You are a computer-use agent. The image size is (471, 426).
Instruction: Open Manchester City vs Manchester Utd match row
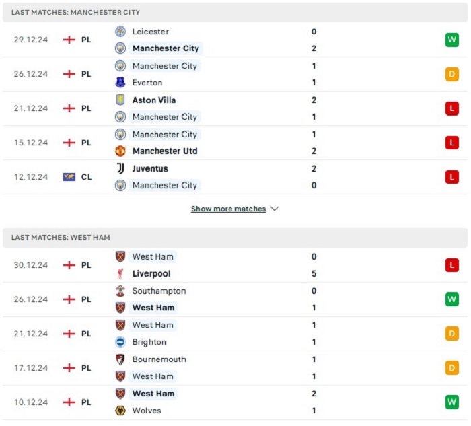[x=235, y=143]
